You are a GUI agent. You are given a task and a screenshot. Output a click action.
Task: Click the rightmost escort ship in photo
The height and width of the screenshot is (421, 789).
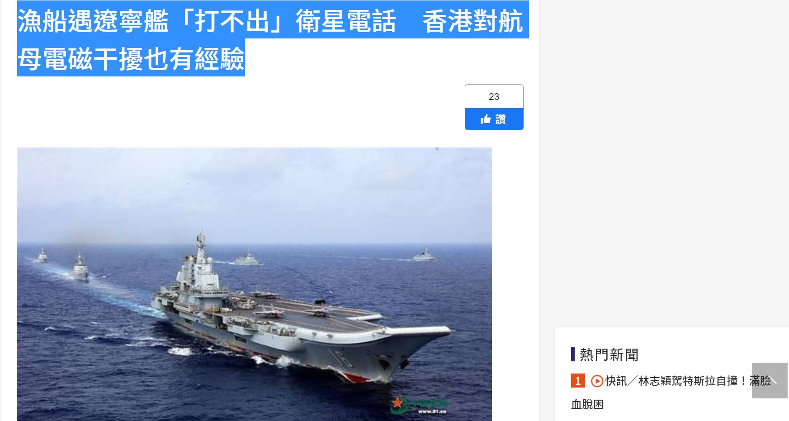[425, 256]
